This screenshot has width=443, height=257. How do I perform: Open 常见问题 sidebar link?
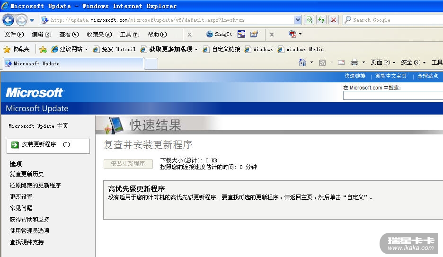click(21, 208)
